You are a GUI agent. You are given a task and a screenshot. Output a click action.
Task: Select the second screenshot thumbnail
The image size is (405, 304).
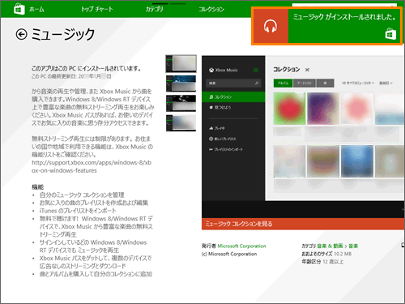coord(181,83)
